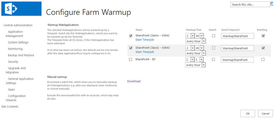This screenshot has height=118, width=274.
Task: Click Start Timerjob under SharePoint Classic
Action: pos(145,52)
